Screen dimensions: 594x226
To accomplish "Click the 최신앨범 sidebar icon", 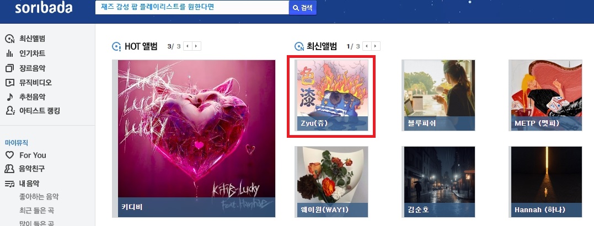I will (x=9, y=39).
